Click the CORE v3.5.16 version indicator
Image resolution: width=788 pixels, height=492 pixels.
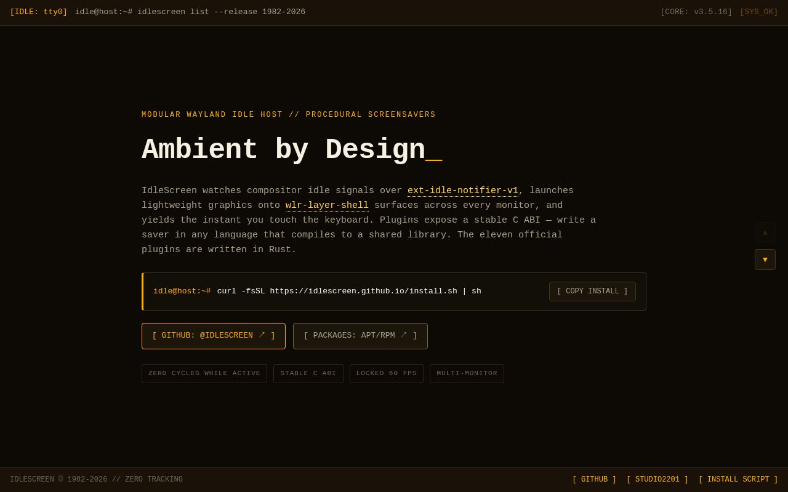pos(696,12)
